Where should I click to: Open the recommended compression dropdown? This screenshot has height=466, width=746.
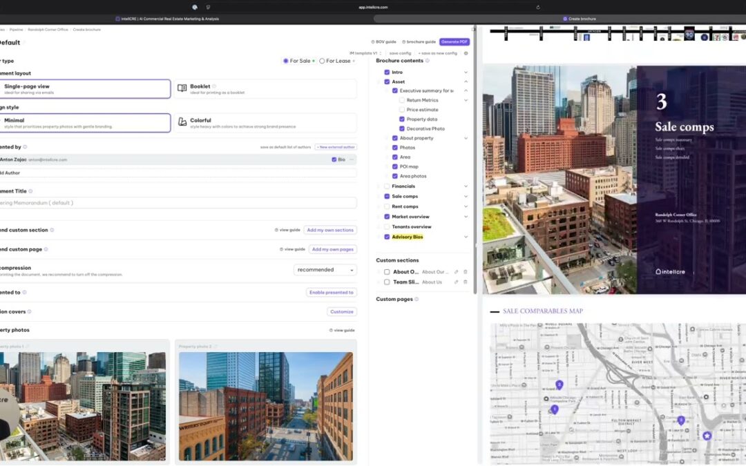(325, 269)
